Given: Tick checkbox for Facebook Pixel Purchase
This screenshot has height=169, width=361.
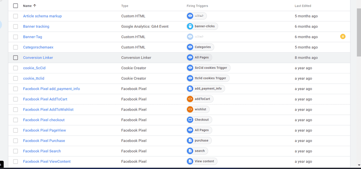Looking at the screenshot, I should tap(16, 141).
